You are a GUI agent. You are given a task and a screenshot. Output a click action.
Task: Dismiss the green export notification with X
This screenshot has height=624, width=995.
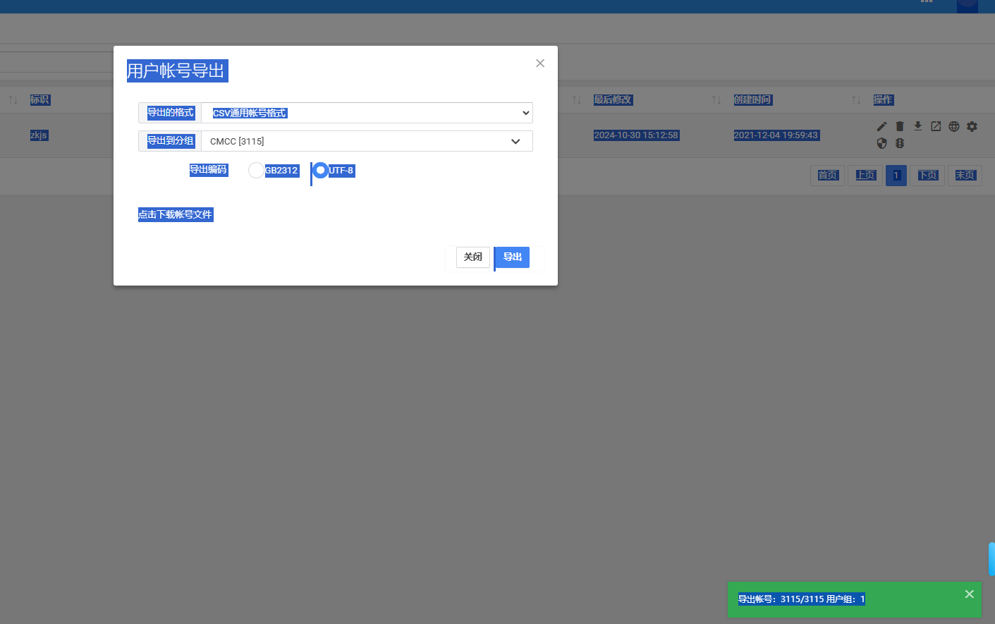(969, 594)
